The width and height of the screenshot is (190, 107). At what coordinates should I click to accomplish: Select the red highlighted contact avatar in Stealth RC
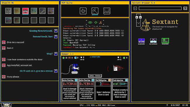pyautogui.click(x=25, y=11)
